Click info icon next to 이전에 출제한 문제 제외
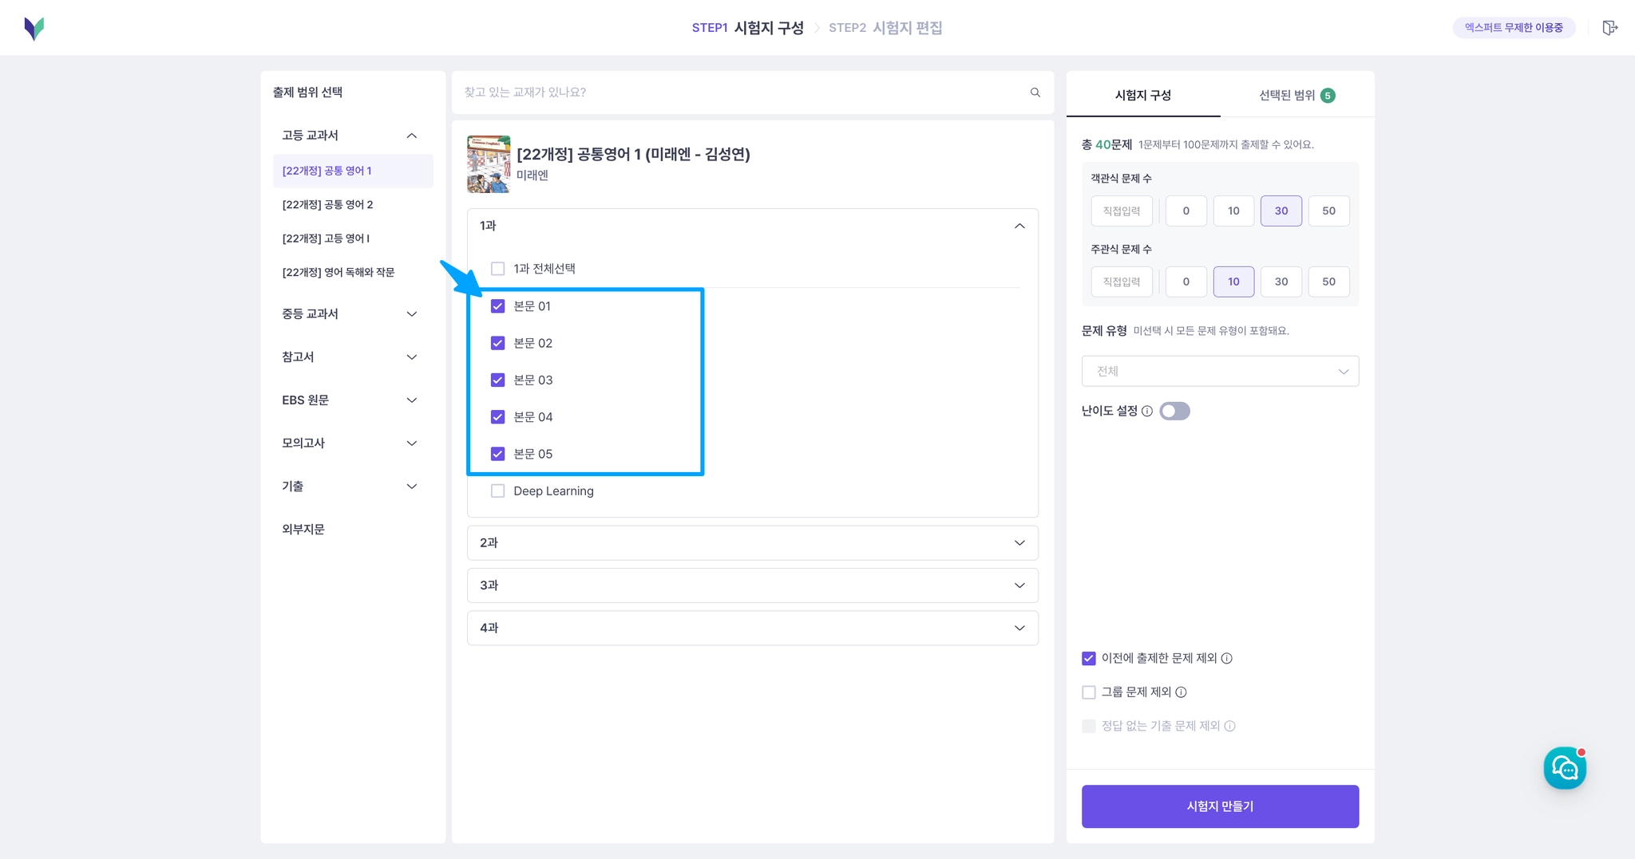This screenshot has width=1635, height=859. tap(1227, 658)
